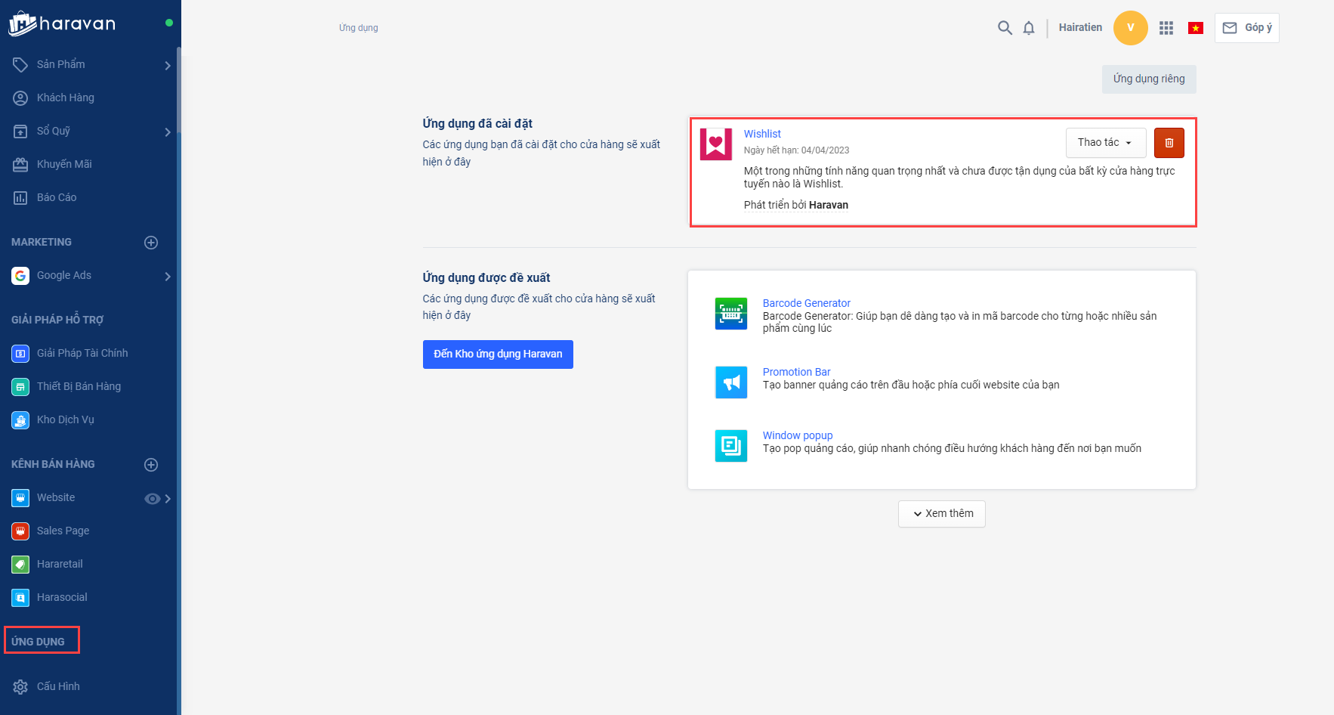Click Đến Kho ứng dụng Haravan button
The height and width of the screenshot is (715, 1334).
(498, 354)
